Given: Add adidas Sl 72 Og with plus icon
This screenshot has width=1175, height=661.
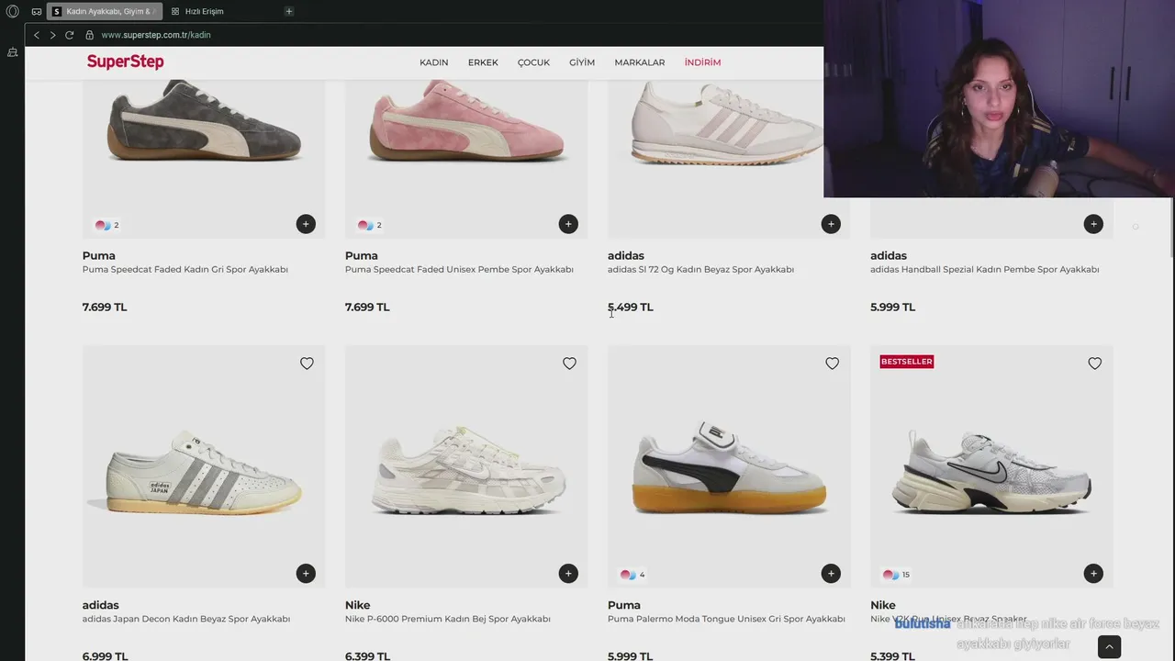Looking at the screenshot, I should (x=831, y=224).
